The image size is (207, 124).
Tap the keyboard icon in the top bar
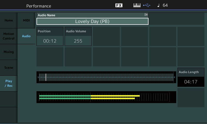point(137,5)
